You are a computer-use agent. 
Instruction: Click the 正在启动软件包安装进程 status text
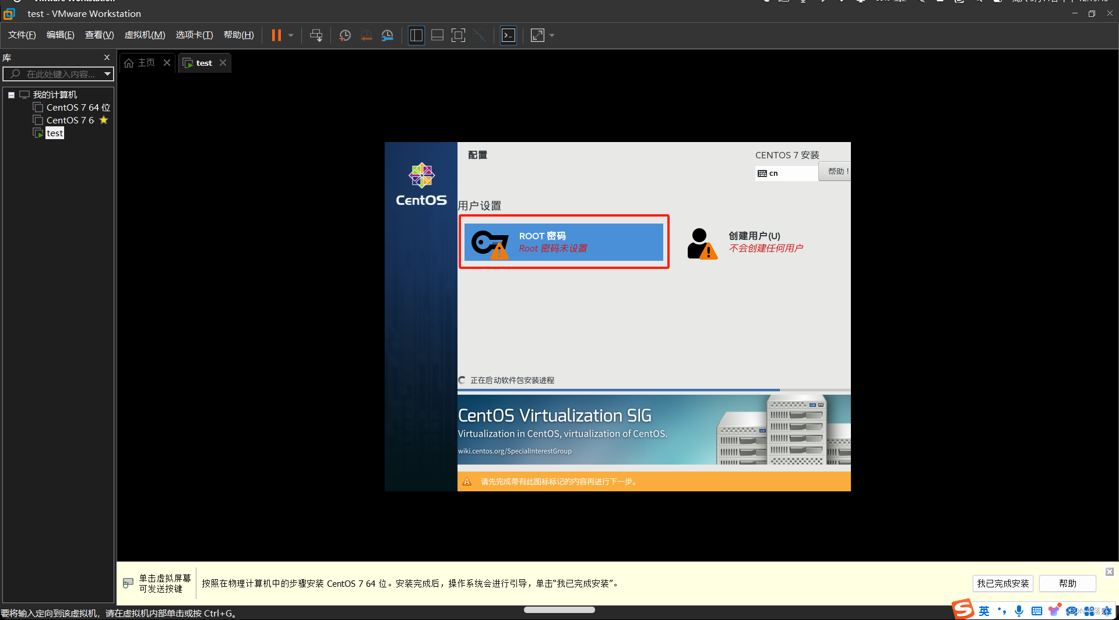click(512, 380)
